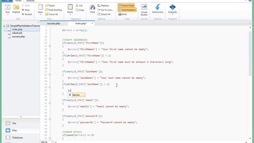Restart the site

coord(27,14)
